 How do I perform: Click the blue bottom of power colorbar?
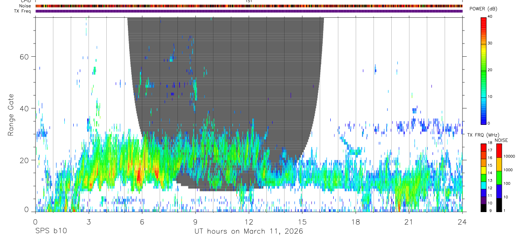pyautogui.click(x=483, y=118)
